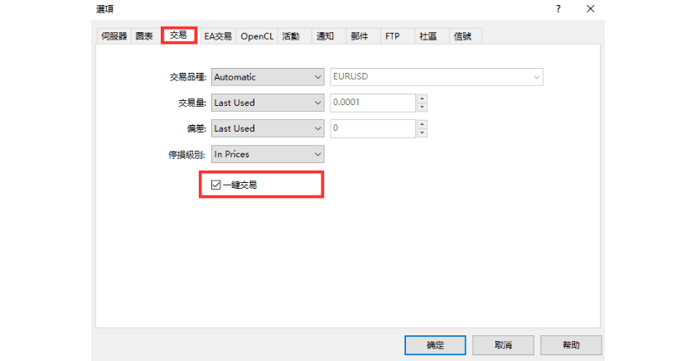The height and width of the screenshot is (361, 696).
Task: Decrease 偏差 value with down arrow
Action: point(422,132)
